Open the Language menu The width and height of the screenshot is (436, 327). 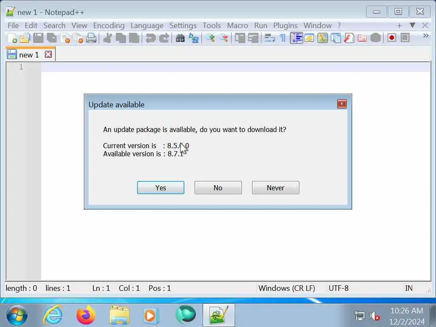click(x=147, y=26)
